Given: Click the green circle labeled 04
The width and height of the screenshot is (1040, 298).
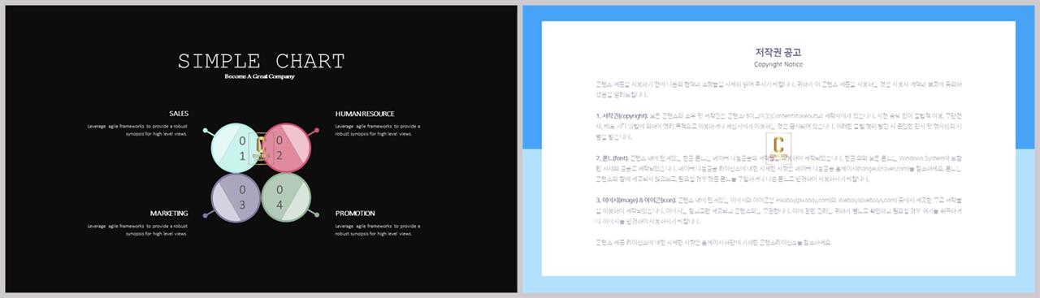Looking at the screenshot, I should (x=285, y=197).
